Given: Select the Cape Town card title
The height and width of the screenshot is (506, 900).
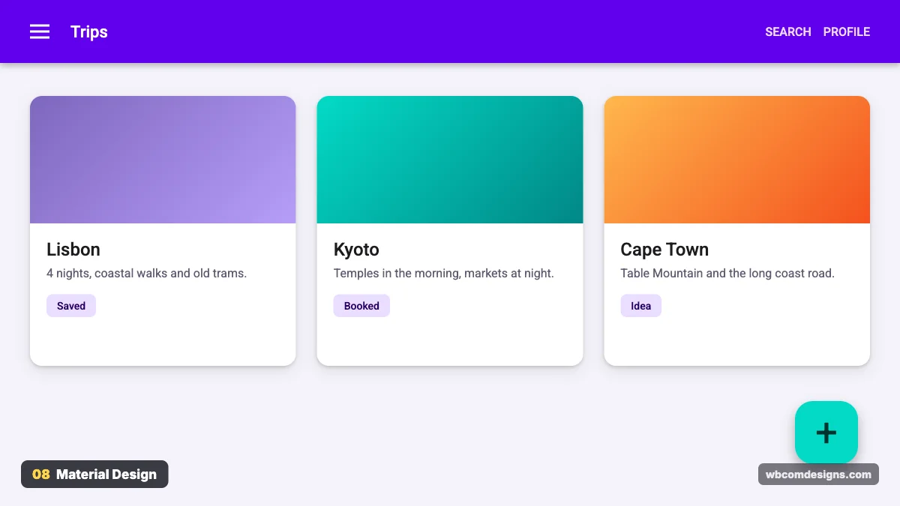Looking at the screenshot, I should point(664,250).
